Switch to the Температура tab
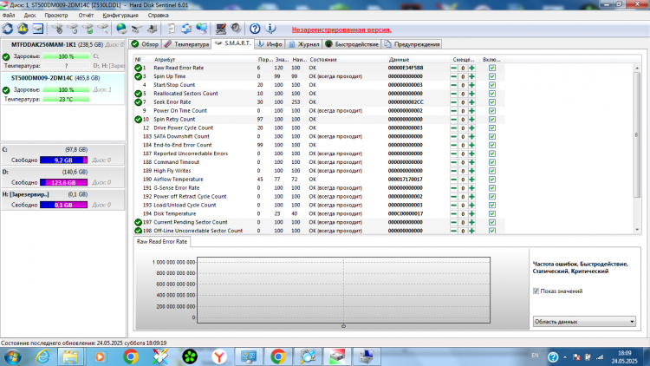This screenshot has height=366, width=650. pos(186,44)
